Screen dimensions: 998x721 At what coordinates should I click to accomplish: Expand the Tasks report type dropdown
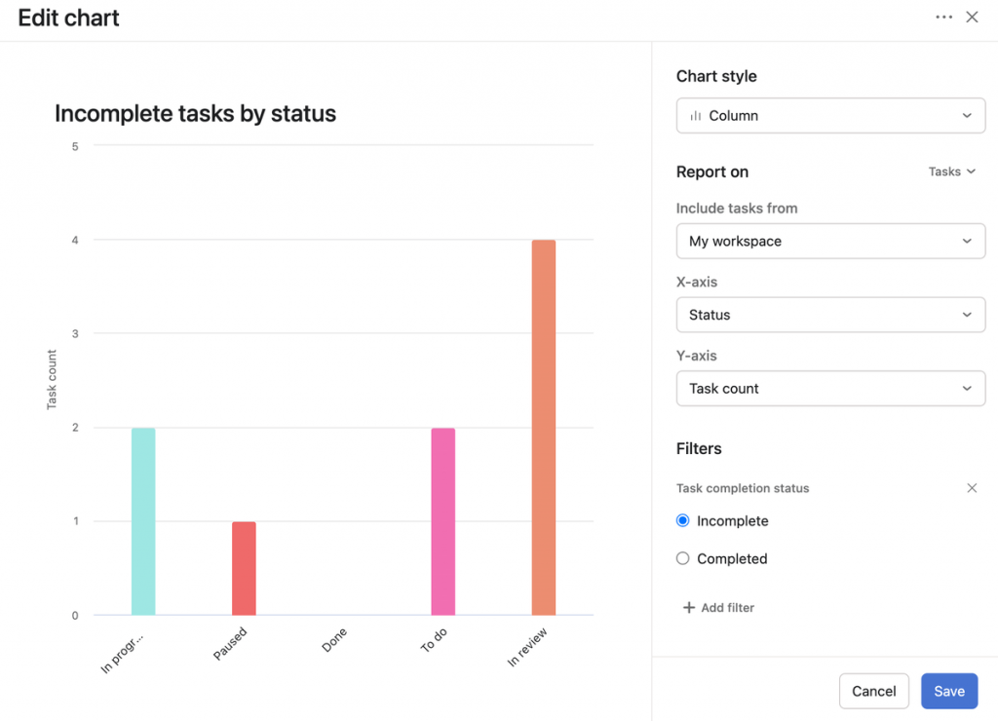pyautogui.click(x=951, y=171)
